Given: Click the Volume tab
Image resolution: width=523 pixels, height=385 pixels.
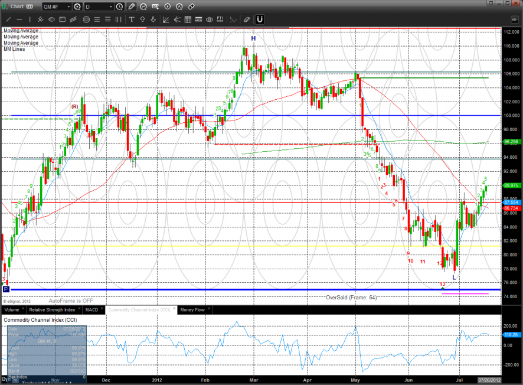Looking at the screenshot, I should click(x=12, y=309).
